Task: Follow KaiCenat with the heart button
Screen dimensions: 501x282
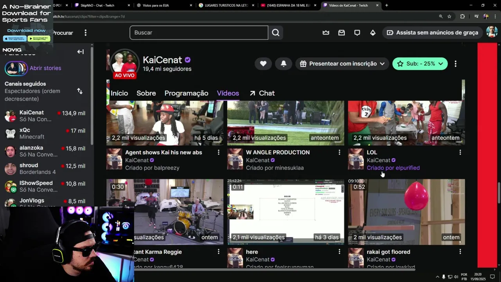Action: [x=263, y=63]
